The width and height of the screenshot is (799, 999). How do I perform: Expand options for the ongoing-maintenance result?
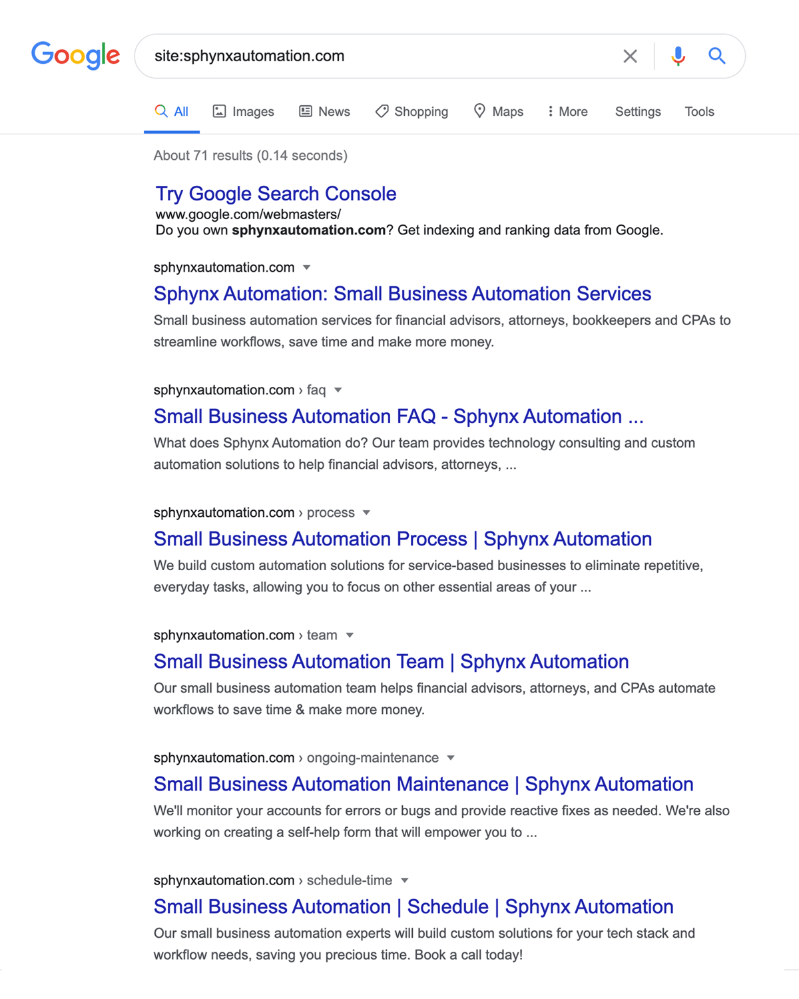point(451,758)
